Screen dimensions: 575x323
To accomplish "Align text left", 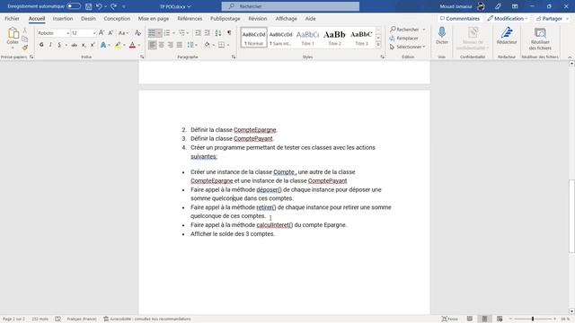I will tap(152, 45).
